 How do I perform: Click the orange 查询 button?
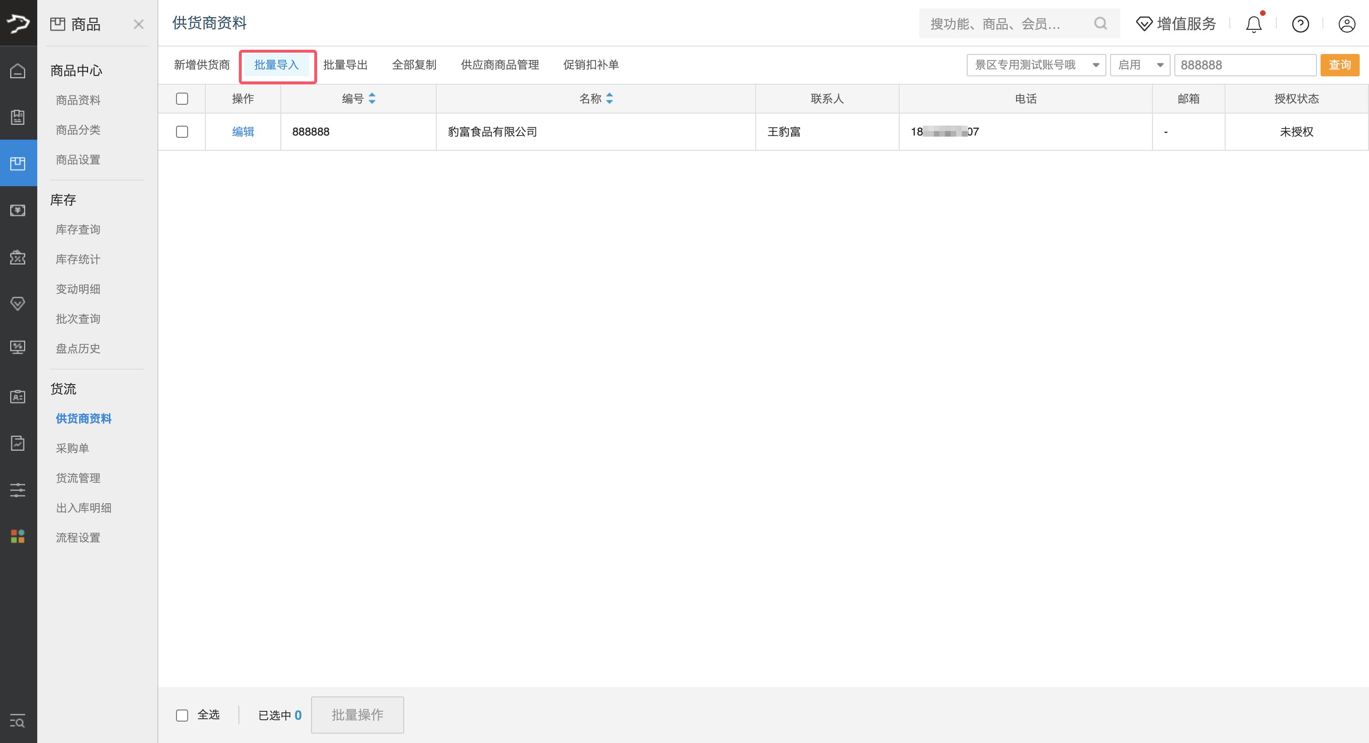(1339, 65)
